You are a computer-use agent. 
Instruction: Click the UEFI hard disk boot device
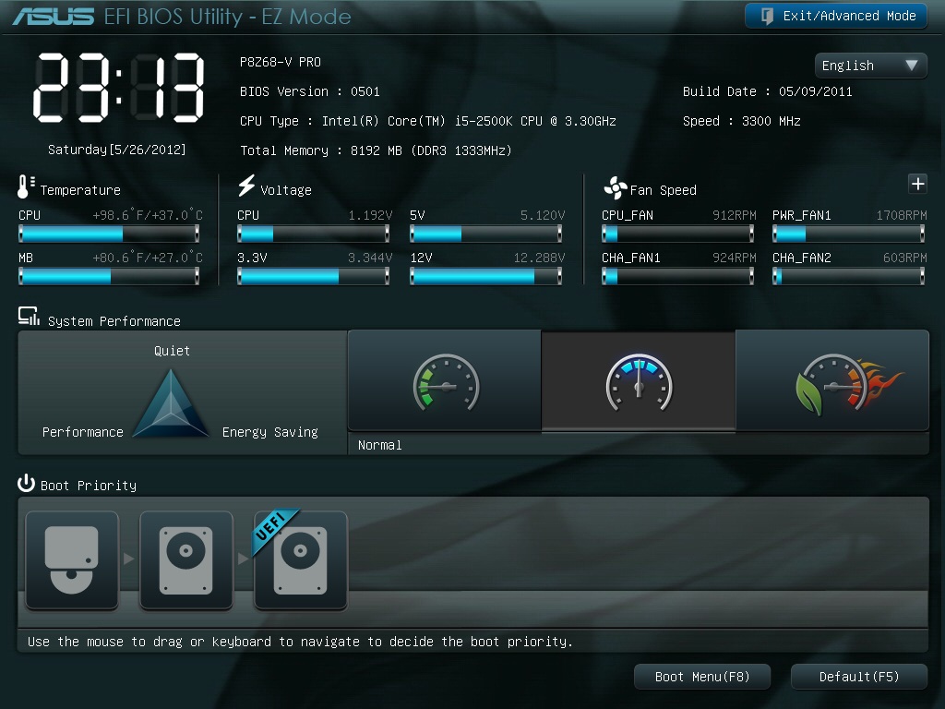(x=301, y=560)
